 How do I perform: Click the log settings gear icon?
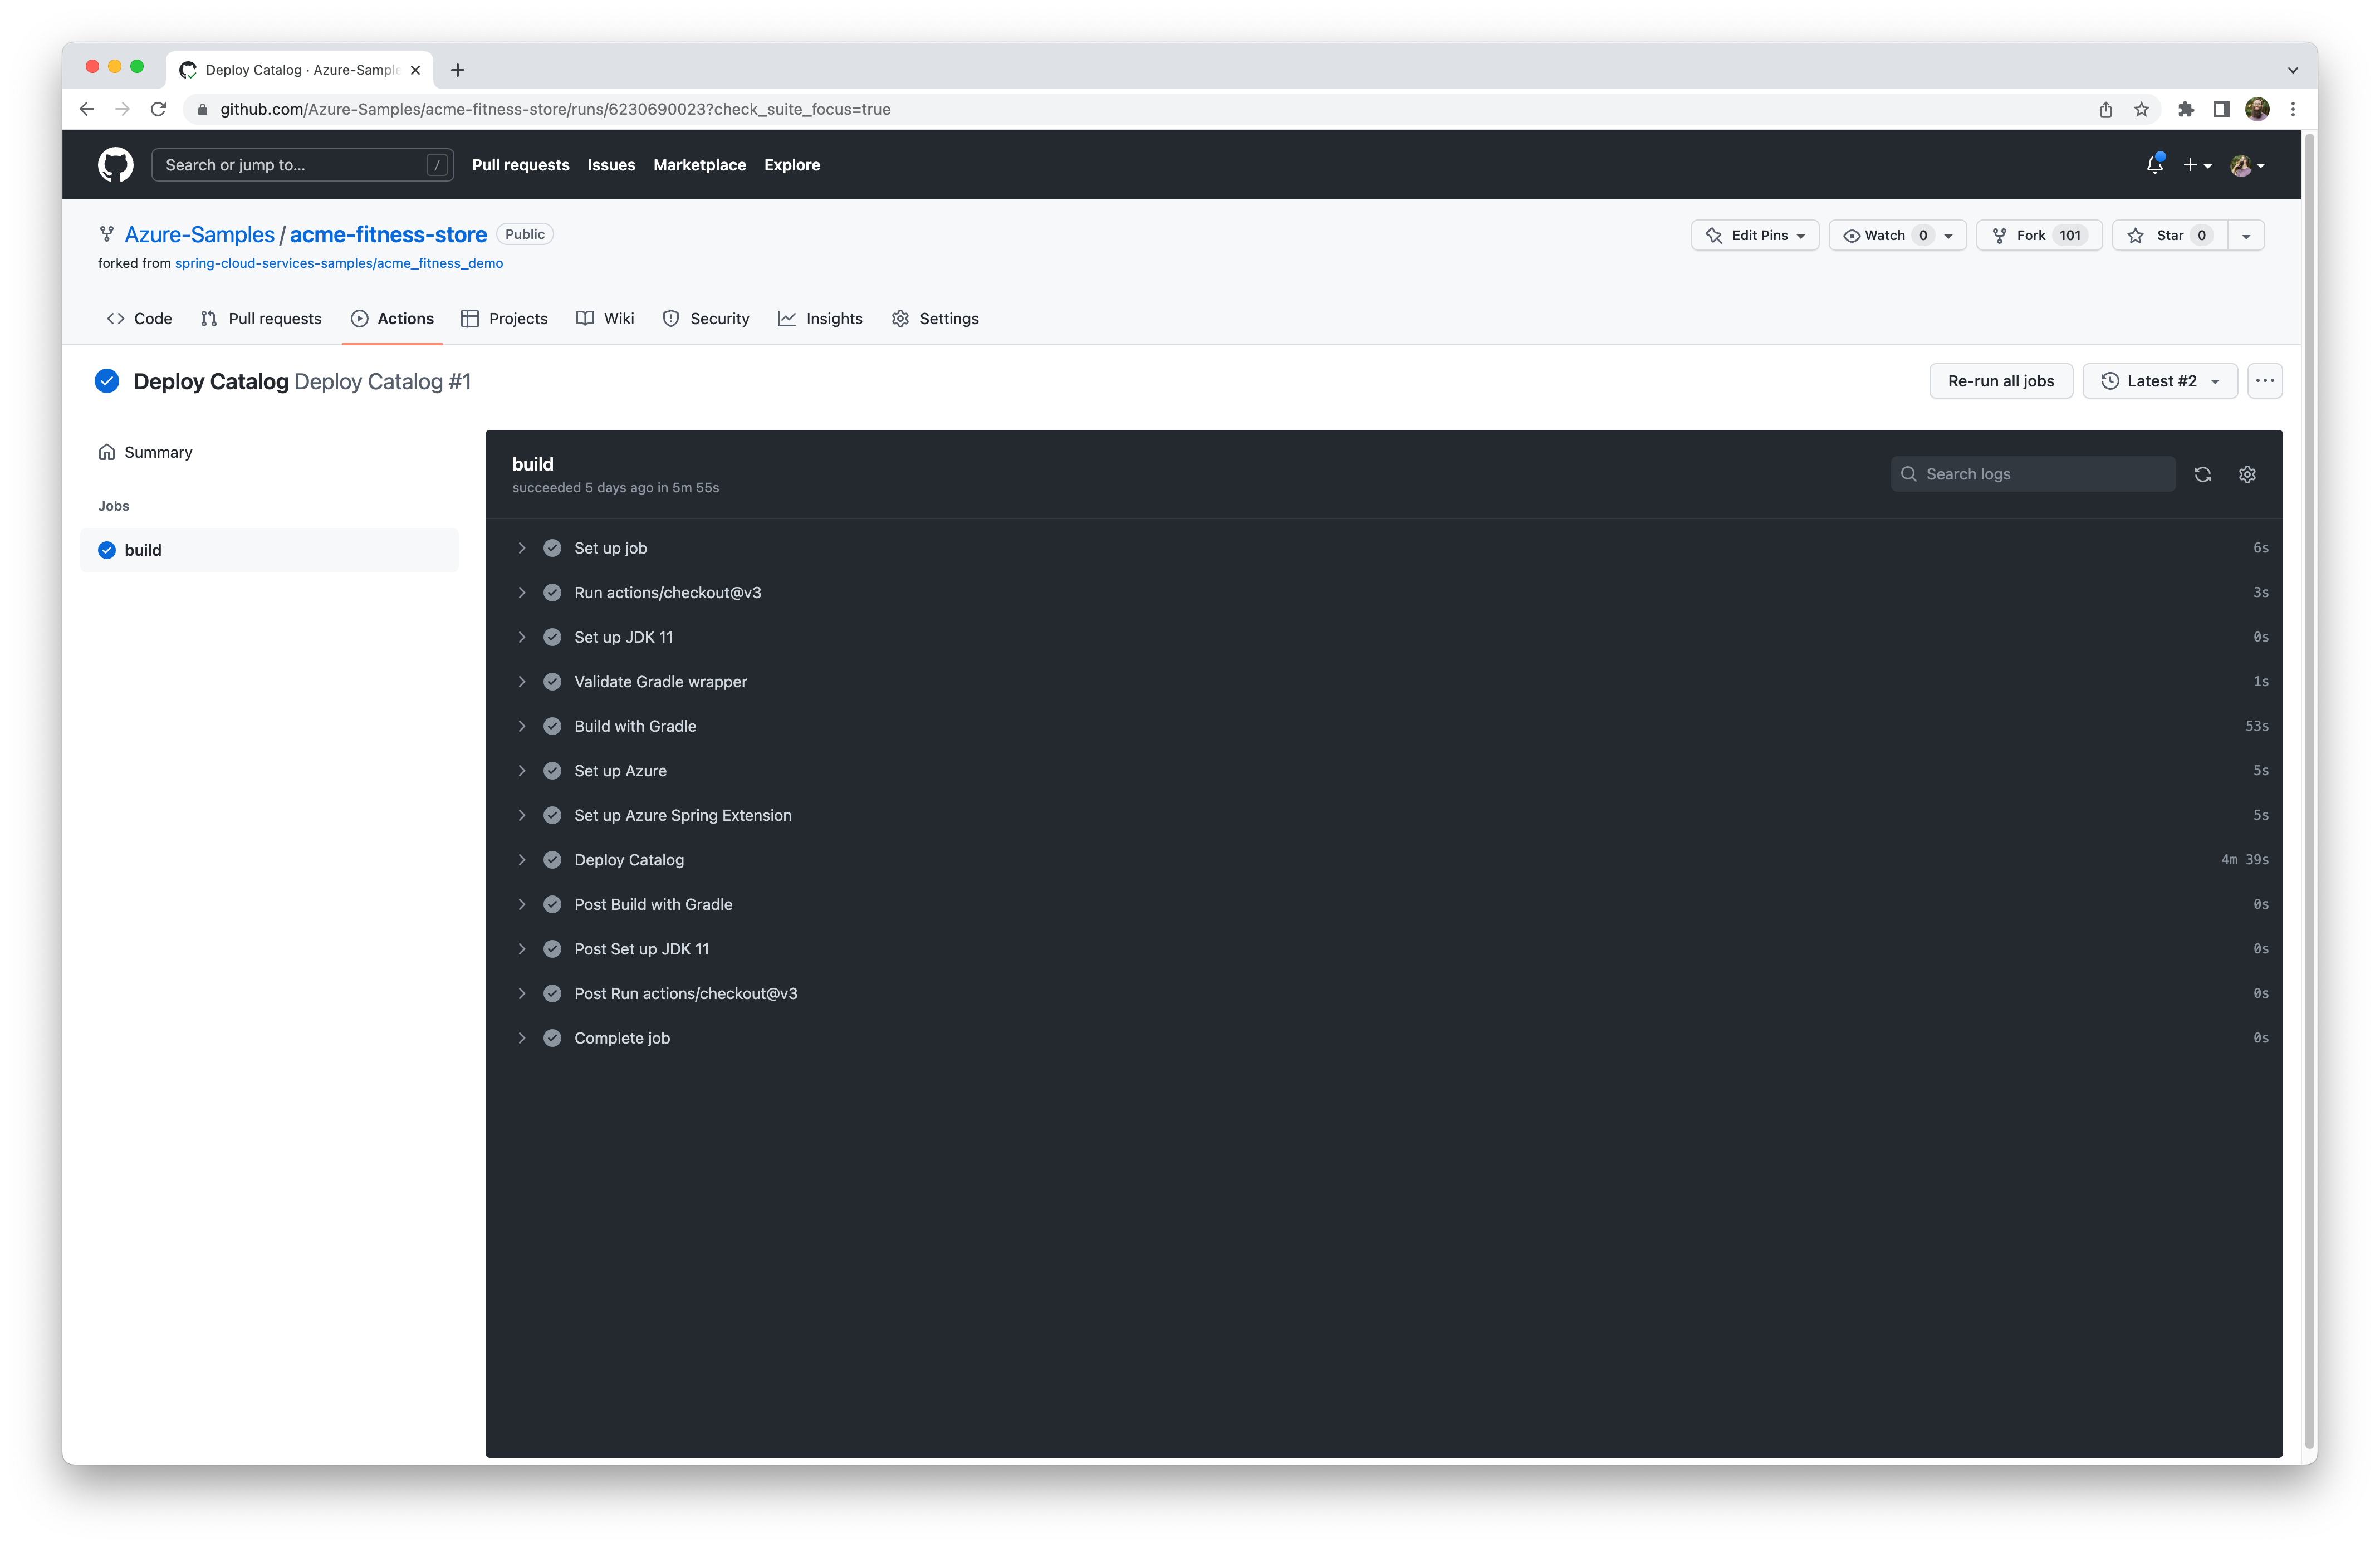[2247, 474]
